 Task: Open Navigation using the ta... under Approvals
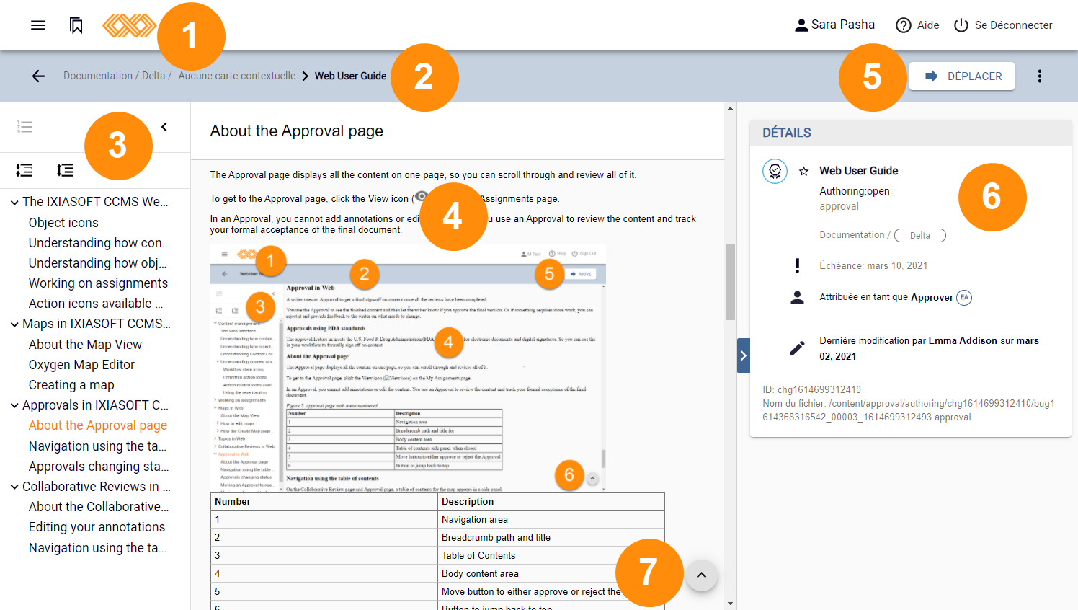97,446
